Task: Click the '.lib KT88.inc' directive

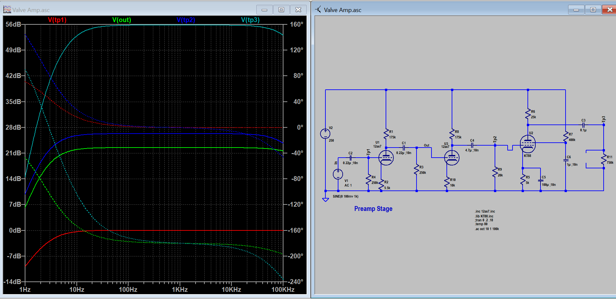Action: 484,216
